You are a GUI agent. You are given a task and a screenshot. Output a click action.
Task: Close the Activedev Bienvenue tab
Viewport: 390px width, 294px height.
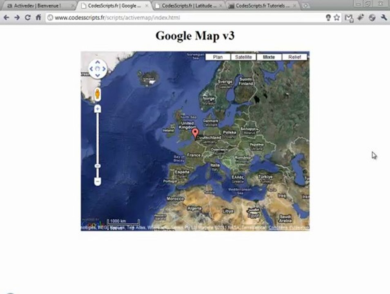(x=73, y=5)
